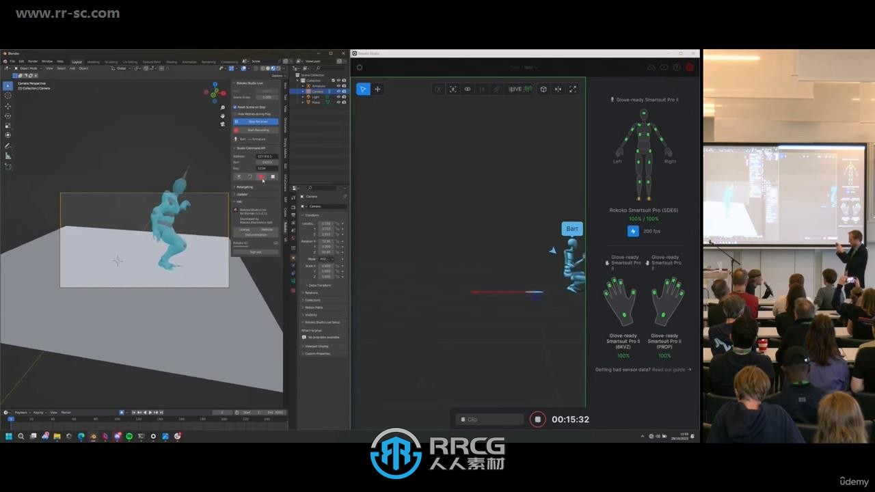Toggle the LIVE streaming button in Rokoko

[520, 89]
